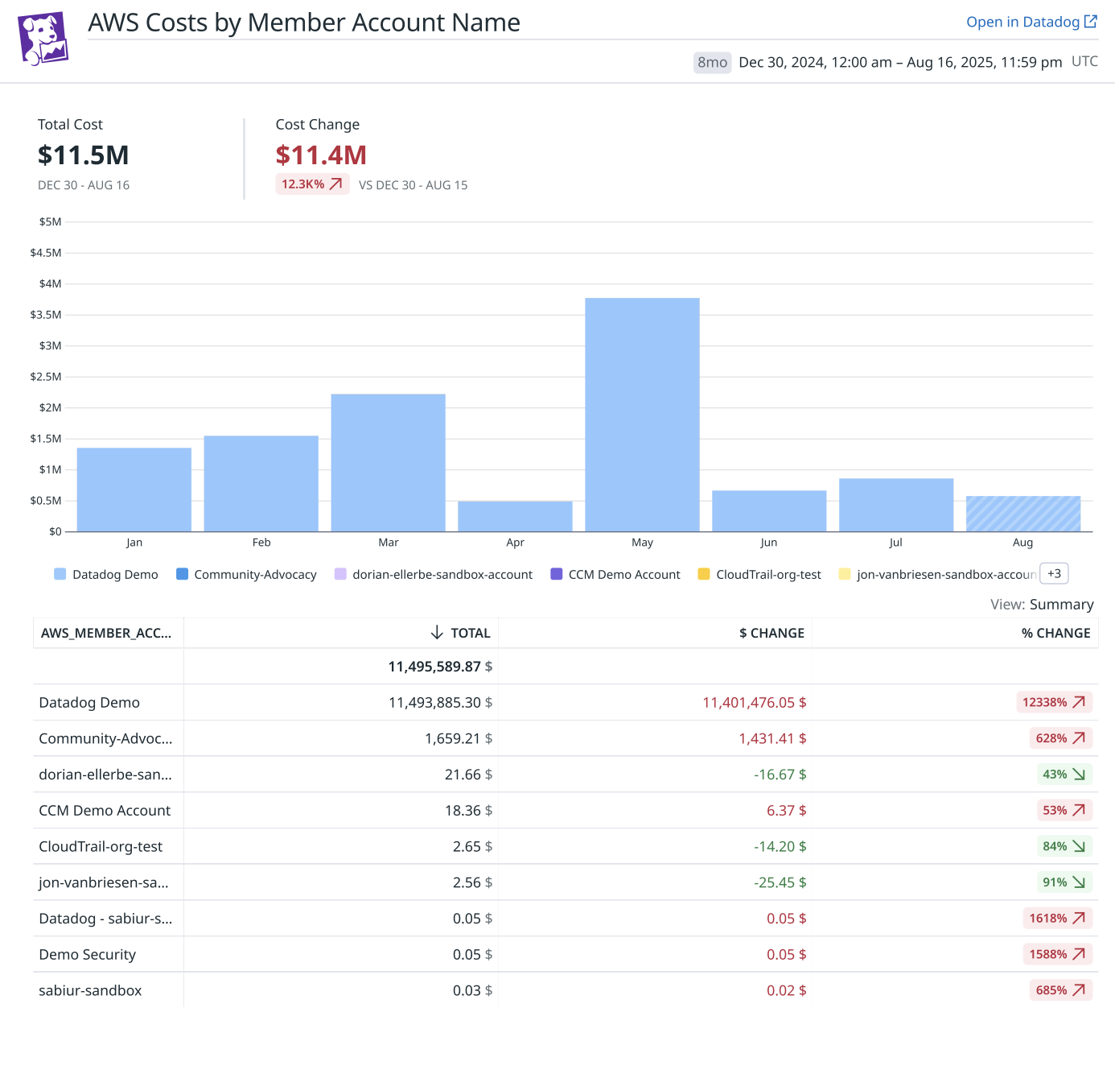Click the UTC timezone label

point(1084,61)
